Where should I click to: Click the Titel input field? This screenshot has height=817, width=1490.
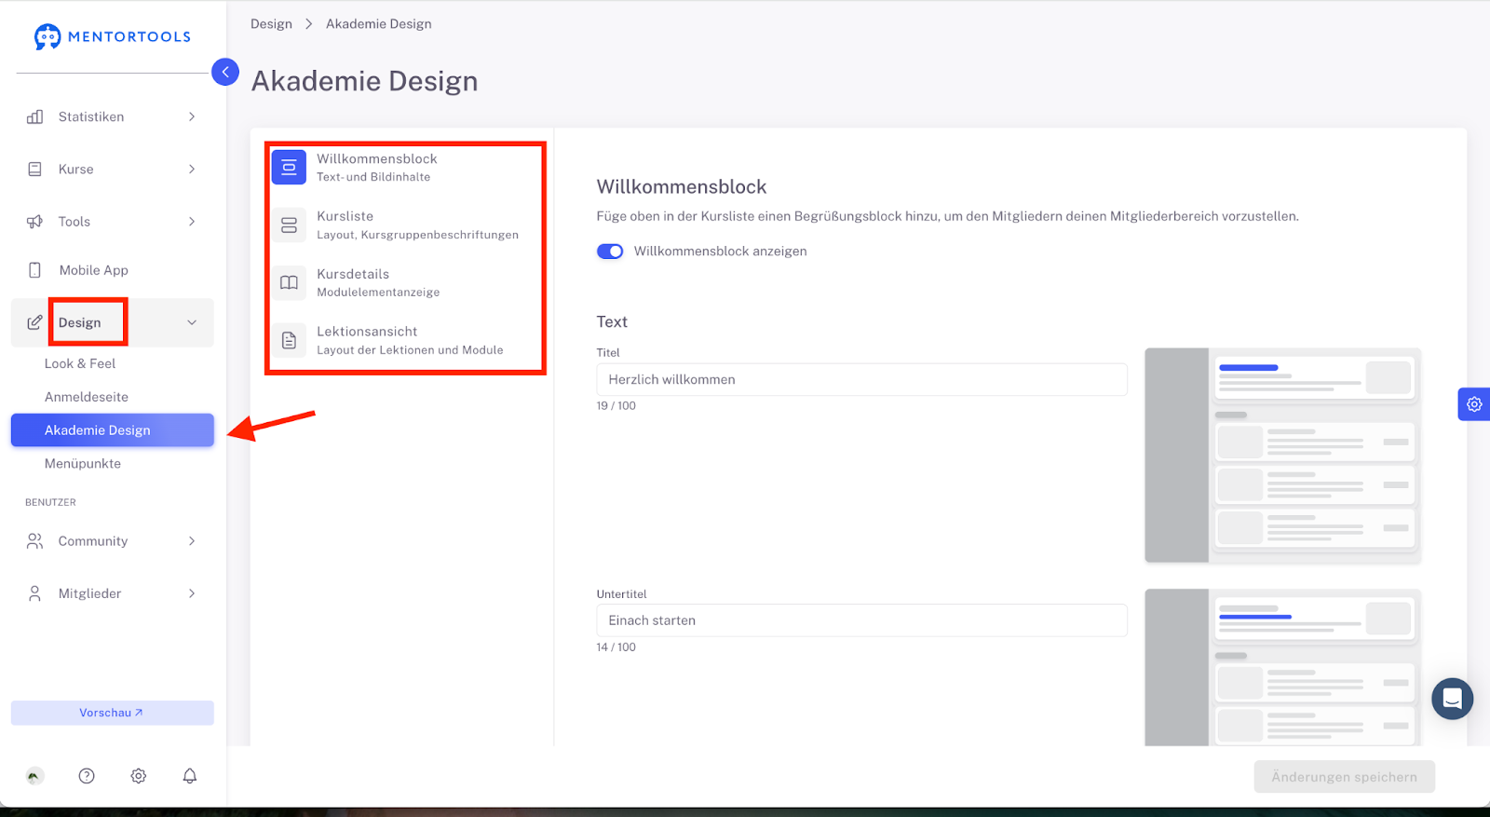pos(861,379)
